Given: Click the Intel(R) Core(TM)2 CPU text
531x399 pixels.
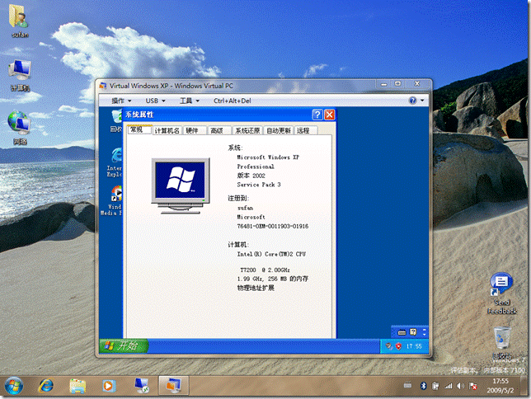Looking at the screenshot, I should [x=271, y=254].
